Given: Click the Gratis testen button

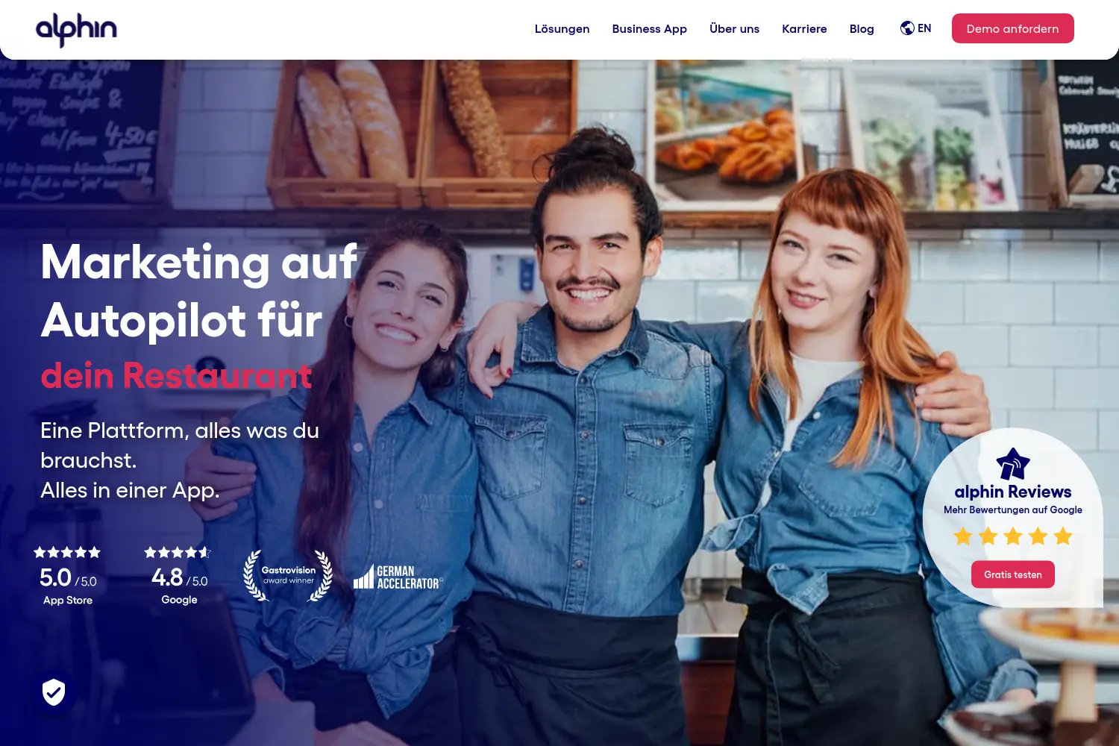Looking at the screenshot, I should [x=1012, y=574].
